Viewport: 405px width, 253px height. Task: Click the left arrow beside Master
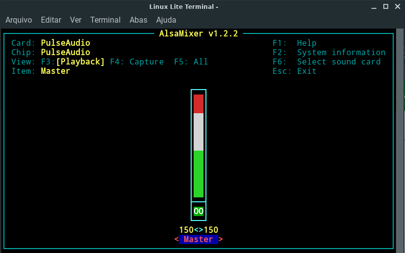(176, 239)
